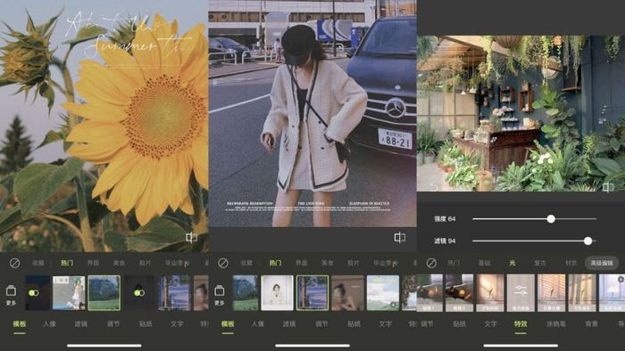
Task: Switch to 材质 effects category on plant café screen
Action: click(571, 263)
